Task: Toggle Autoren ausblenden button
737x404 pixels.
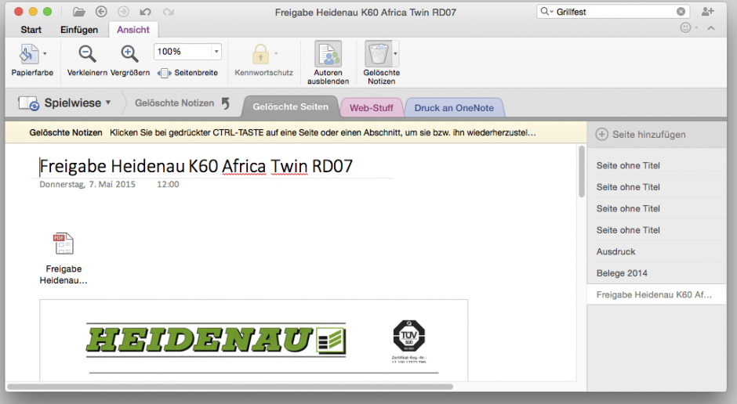Action: 328,63
